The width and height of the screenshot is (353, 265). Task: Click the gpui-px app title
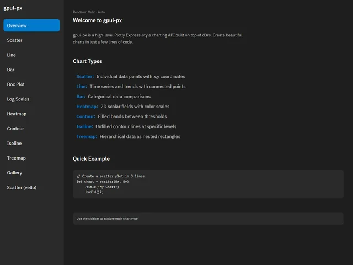click(13, 8)
